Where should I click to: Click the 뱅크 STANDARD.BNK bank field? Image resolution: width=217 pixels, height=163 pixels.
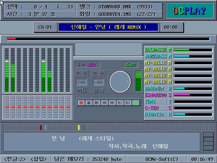[x=119, y=7]
